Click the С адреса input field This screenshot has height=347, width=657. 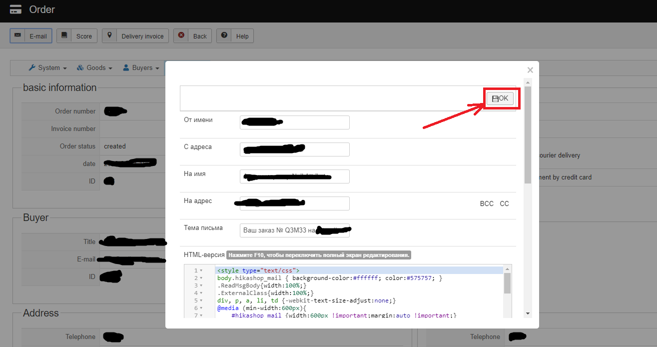click(294, 149)
